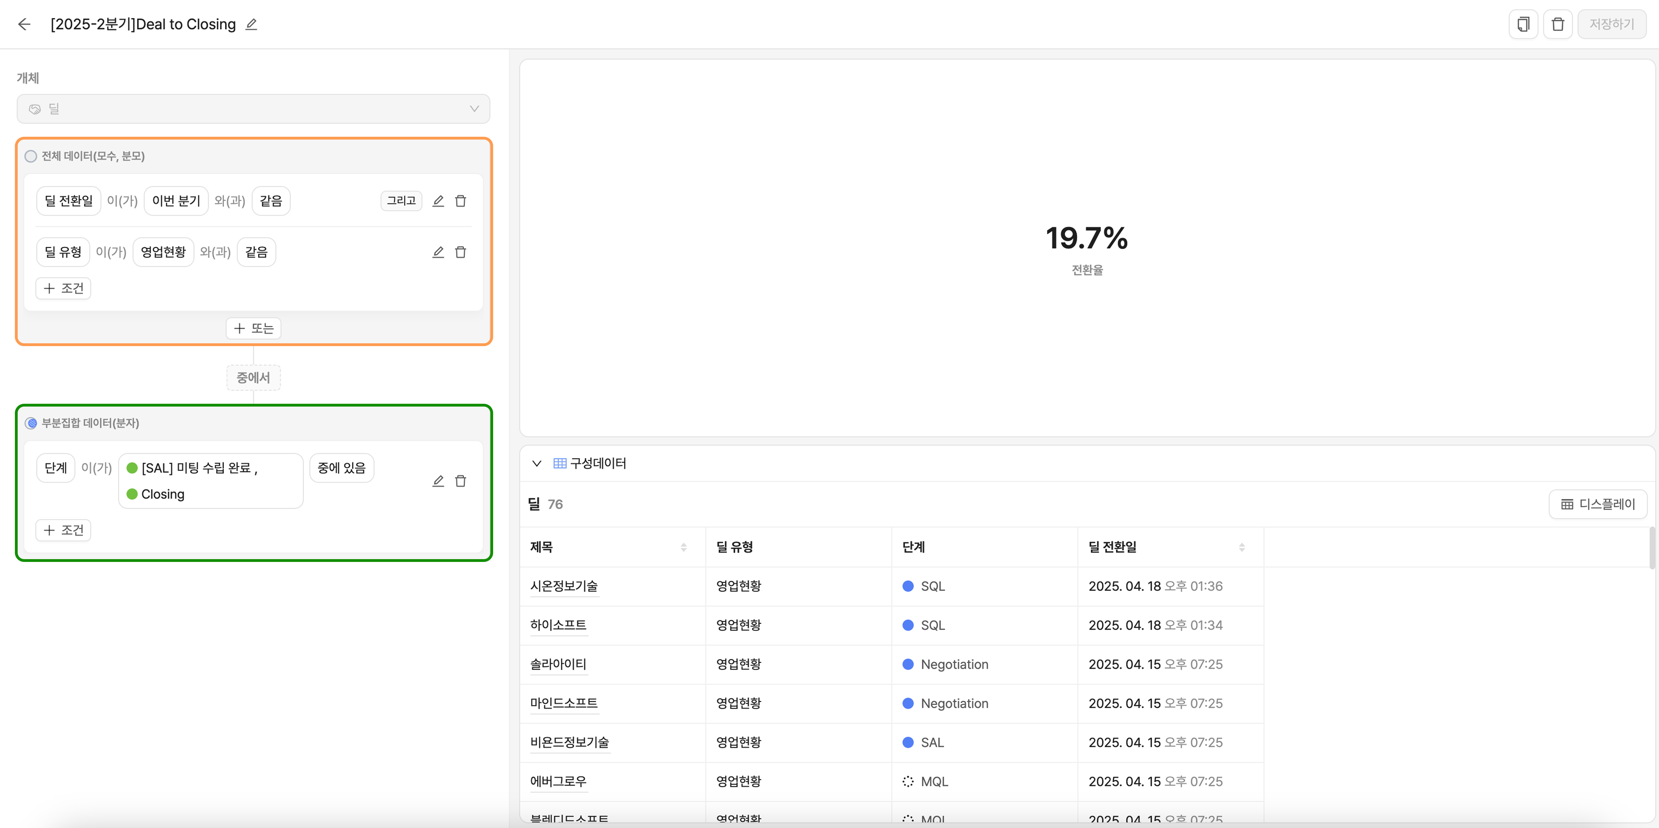Screen dimensions: 1659x828
Task: Toggle the 그리고 operator
Action: click(x=401, y=201)
